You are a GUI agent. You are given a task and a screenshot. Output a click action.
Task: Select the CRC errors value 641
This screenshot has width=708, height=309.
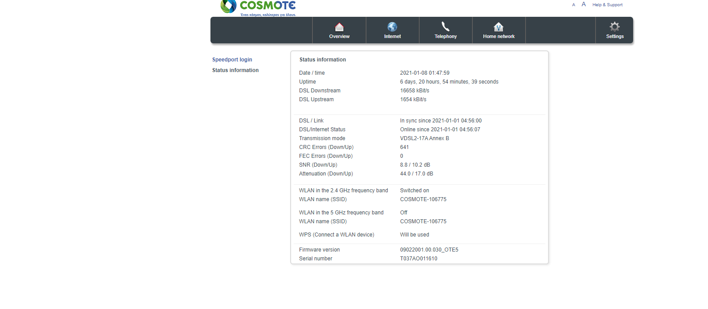click(405, 147)
